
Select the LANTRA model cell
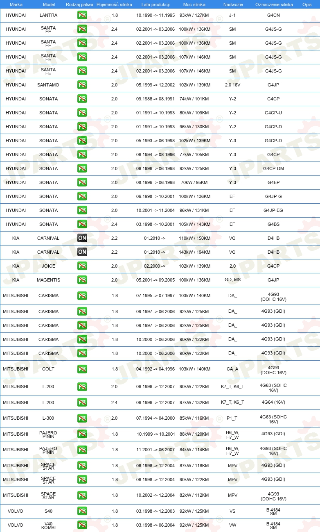point(48,15)
